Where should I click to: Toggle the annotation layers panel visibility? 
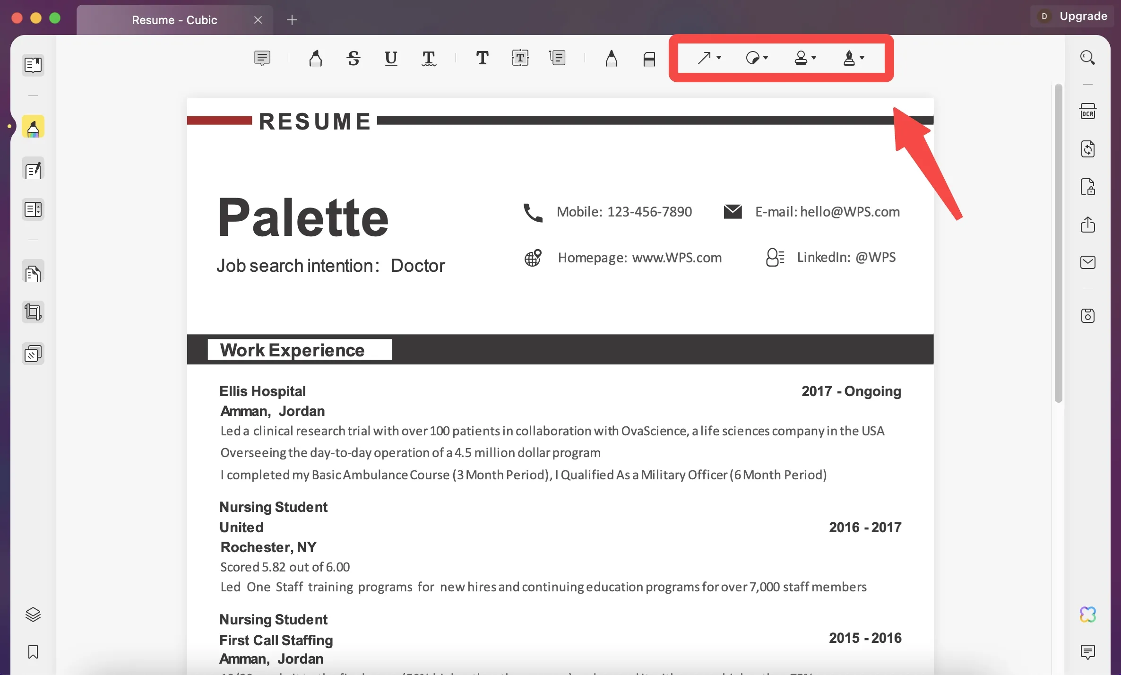point(34,616)
